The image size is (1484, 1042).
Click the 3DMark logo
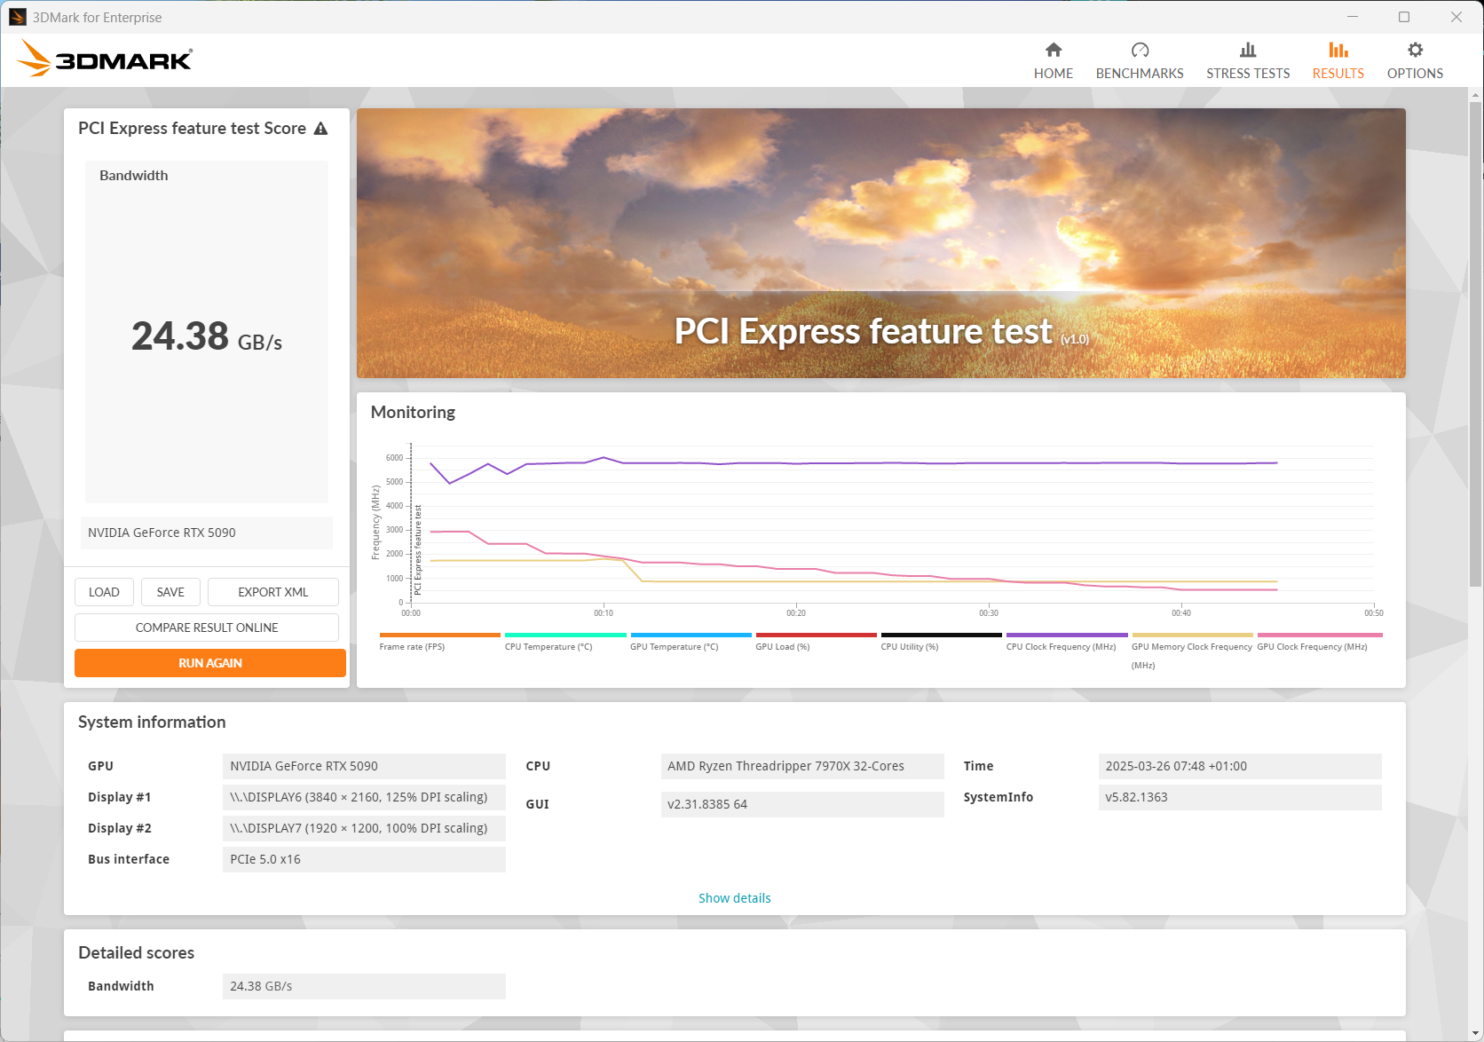pos(105,59)
